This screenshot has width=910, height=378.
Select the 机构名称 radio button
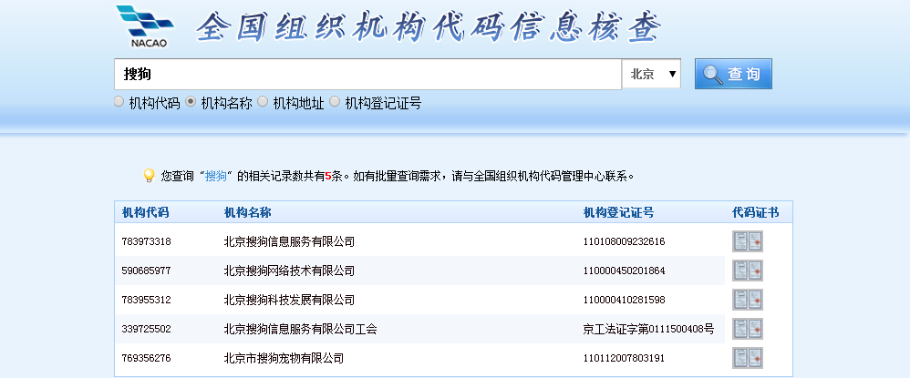[191, 102]
